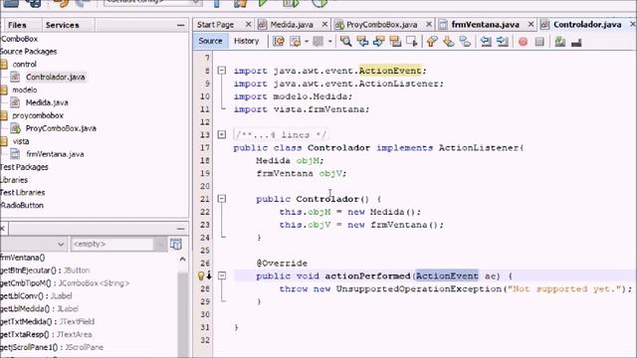Viewport: 637px width, 358px height.
Task: Click the Last Edit location icon in editor toolbar
Action: click(279, 42)
